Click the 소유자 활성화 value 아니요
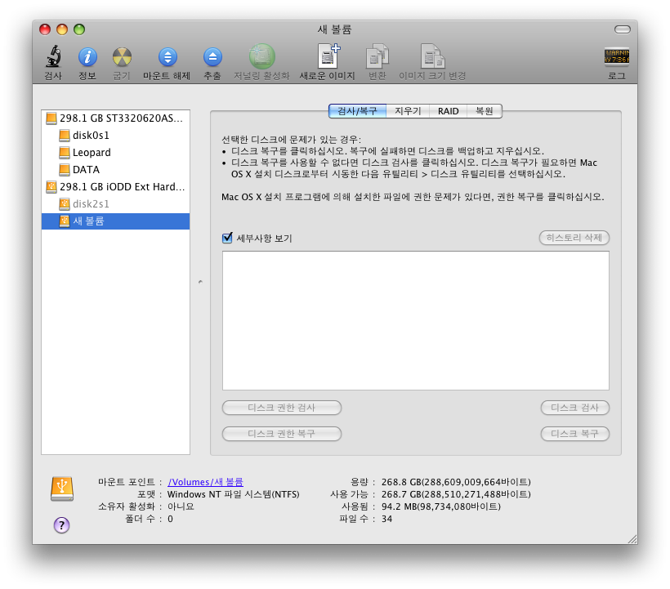 coord(181,506)
